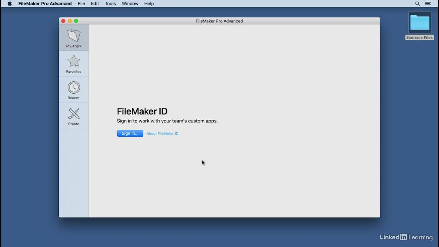Open the Tools menu
The height and width of the screenshot is (247, 439).
[x=110, y=3]
